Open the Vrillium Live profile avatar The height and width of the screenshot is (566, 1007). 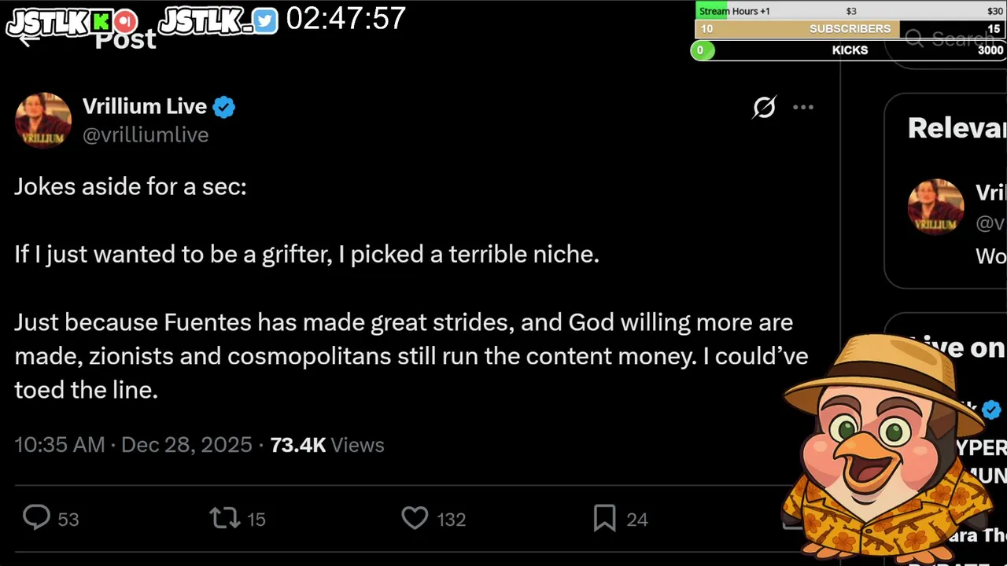click(x=43, y=120)
